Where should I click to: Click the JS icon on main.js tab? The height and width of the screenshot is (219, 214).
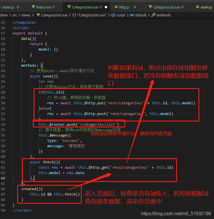tap(197, 7)
